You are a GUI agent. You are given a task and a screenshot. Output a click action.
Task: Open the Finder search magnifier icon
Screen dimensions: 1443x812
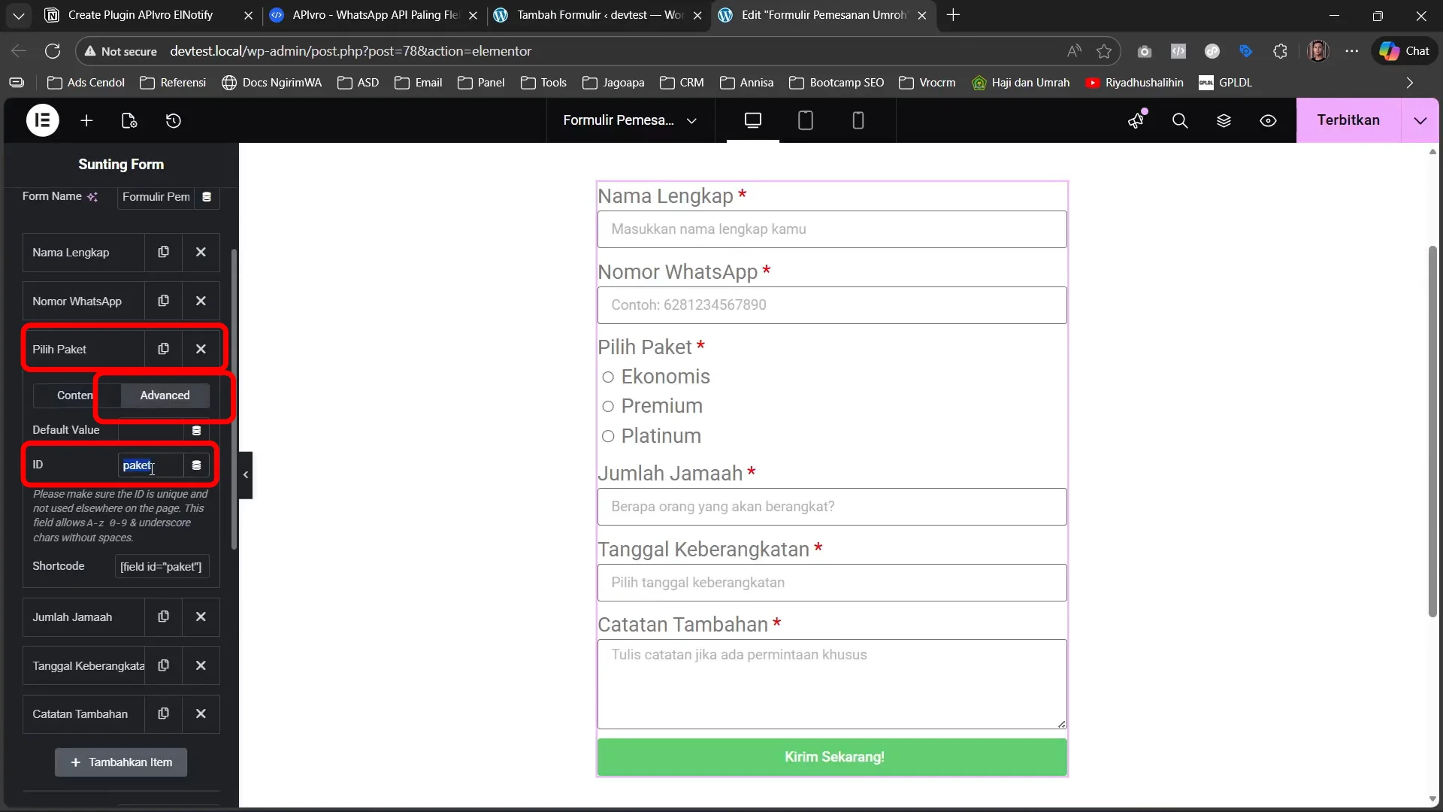coord(1180,120)
